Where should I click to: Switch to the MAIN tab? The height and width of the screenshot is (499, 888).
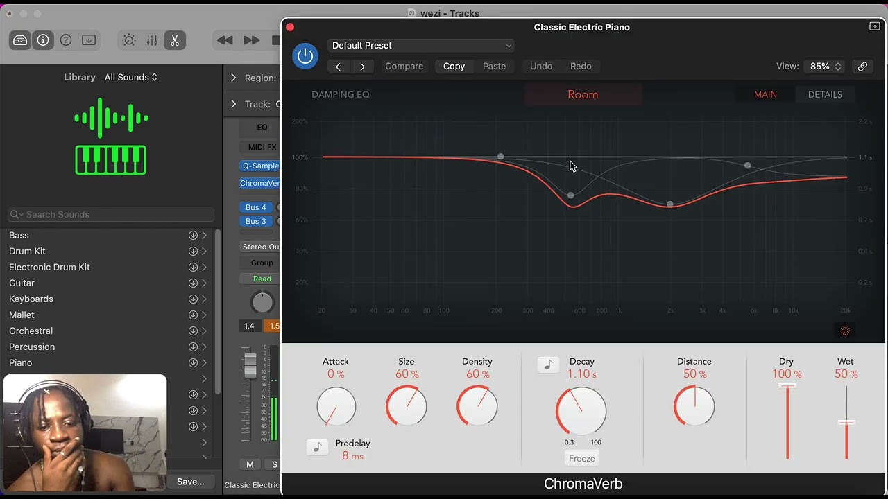tap(765, 94)
